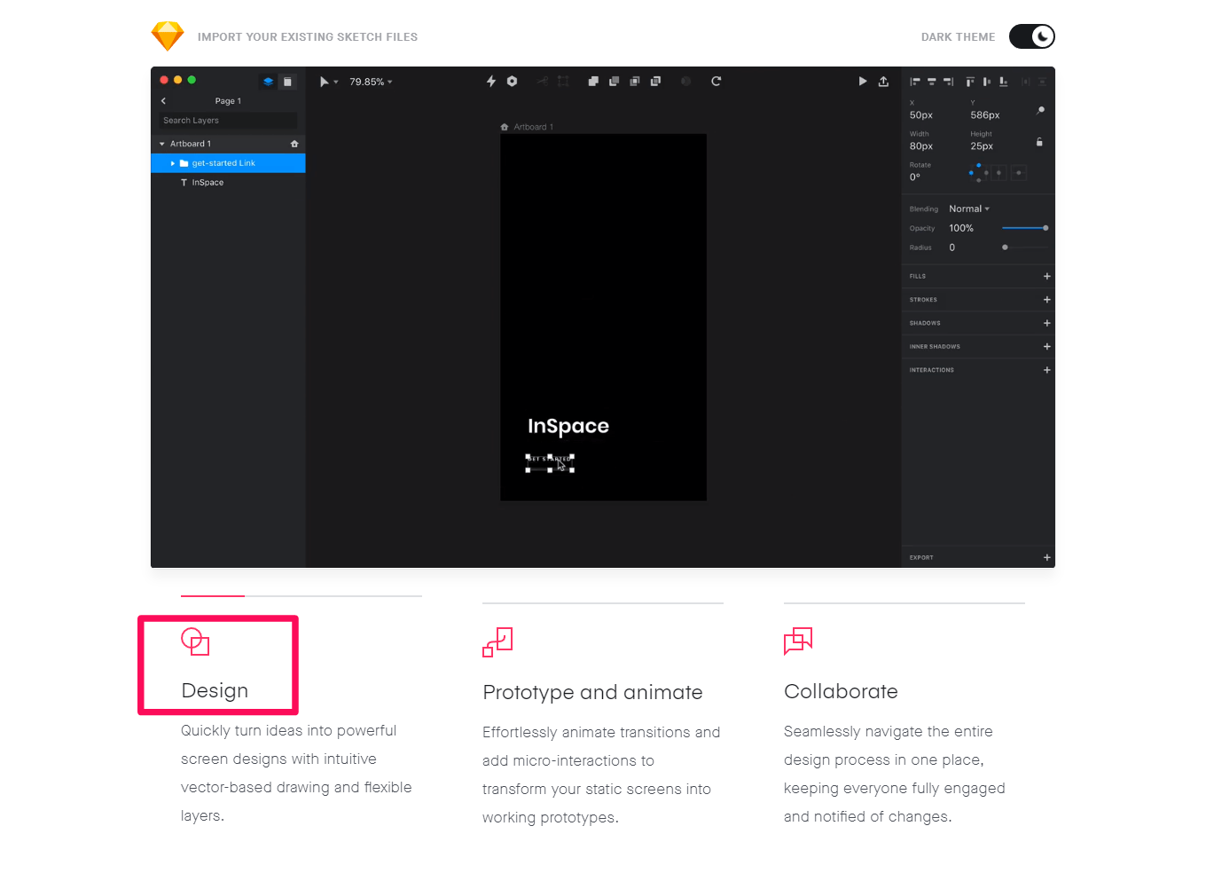The image size is (1206, 889).
Task: Click the Collaborate heading
Action: coord(841,691)
